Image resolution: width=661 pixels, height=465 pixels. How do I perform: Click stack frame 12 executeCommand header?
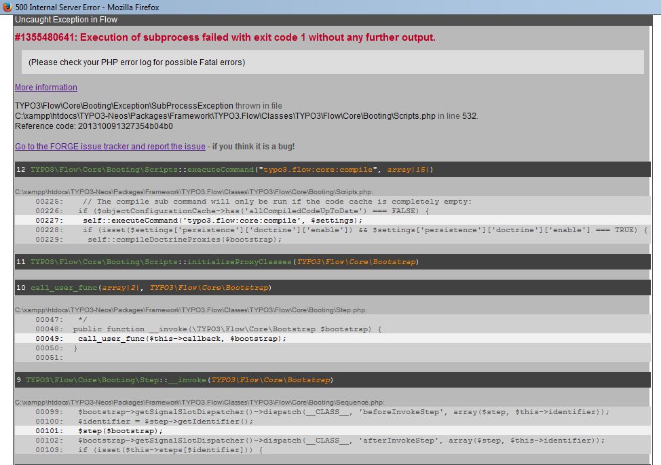pos(333,170)
